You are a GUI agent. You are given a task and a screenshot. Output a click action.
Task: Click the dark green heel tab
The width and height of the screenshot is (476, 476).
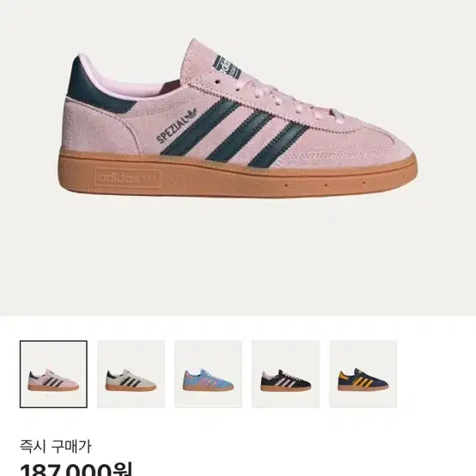[96, 84]
